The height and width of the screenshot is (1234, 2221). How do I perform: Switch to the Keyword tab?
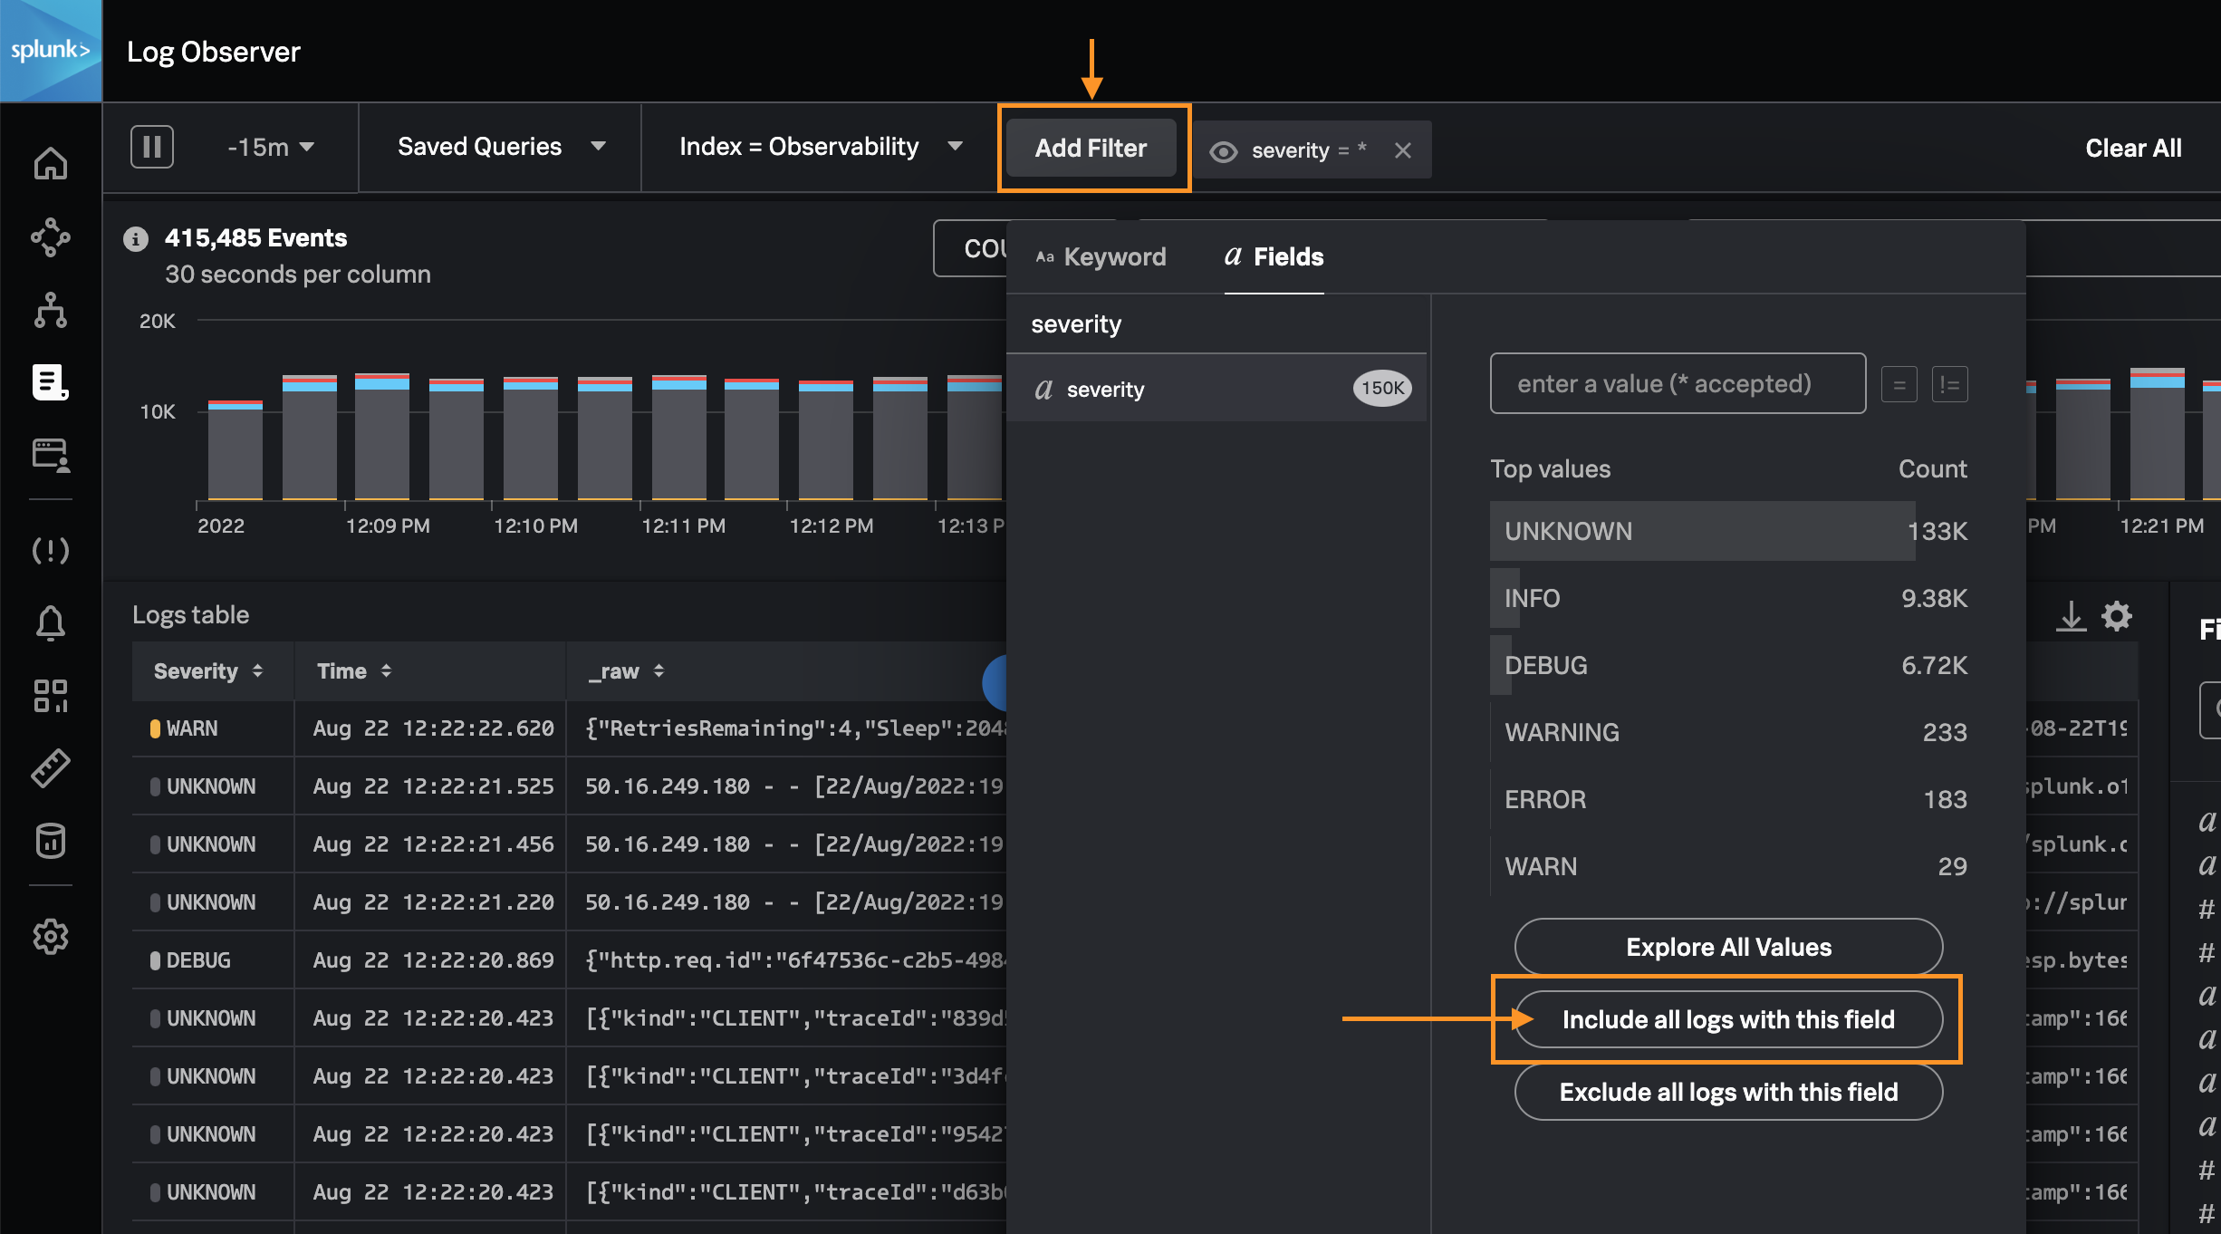click(1101, 257)
